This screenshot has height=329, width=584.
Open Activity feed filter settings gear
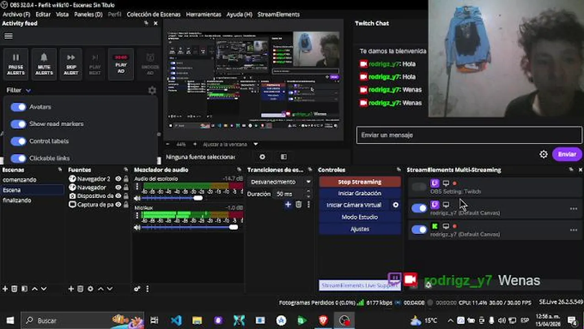[152, 90]
